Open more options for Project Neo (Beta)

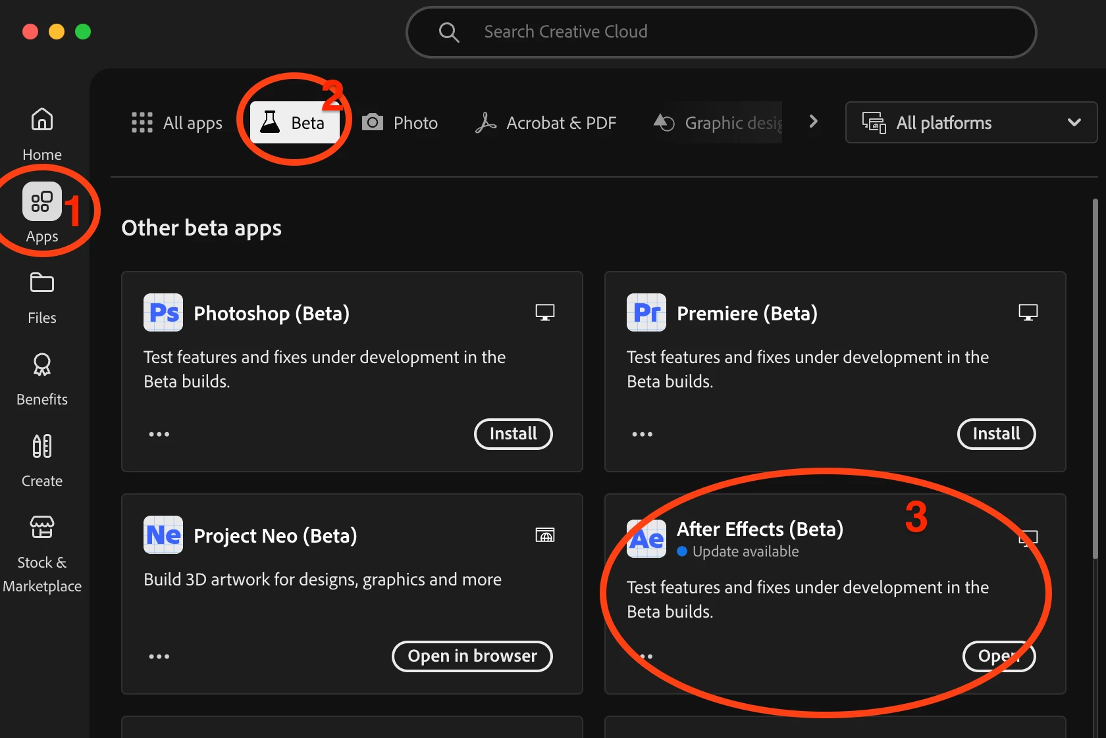[x=159, y=656]
